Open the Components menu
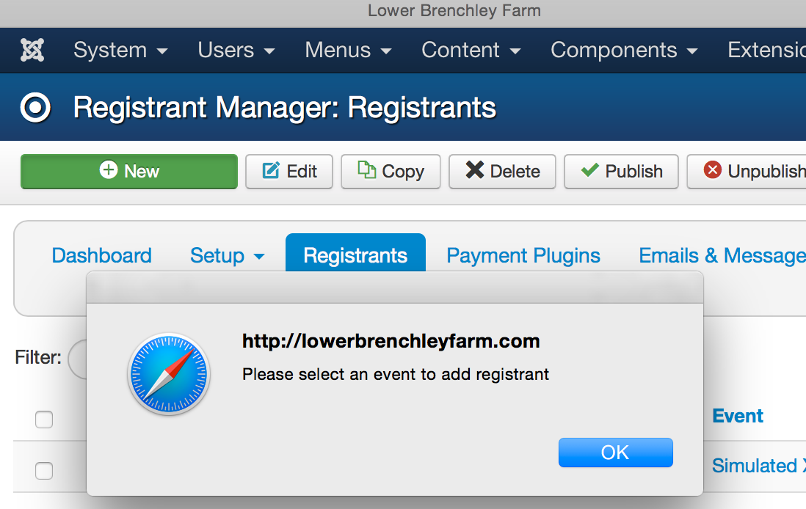The height and width of the screenshot is (509, 806). [x=624, y=51]
